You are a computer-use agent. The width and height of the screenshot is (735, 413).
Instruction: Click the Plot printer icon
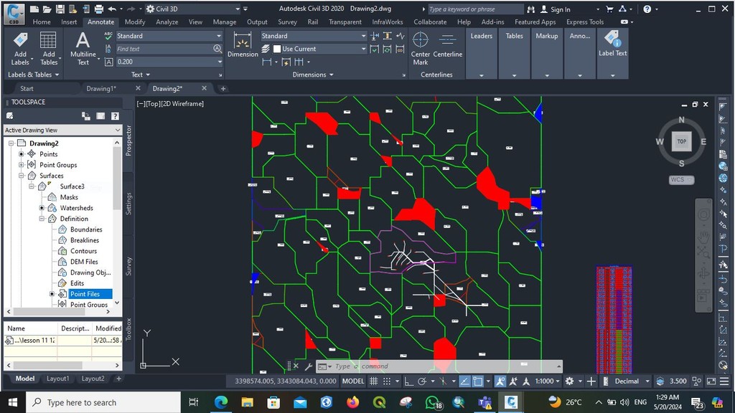(x=98, y=9)
